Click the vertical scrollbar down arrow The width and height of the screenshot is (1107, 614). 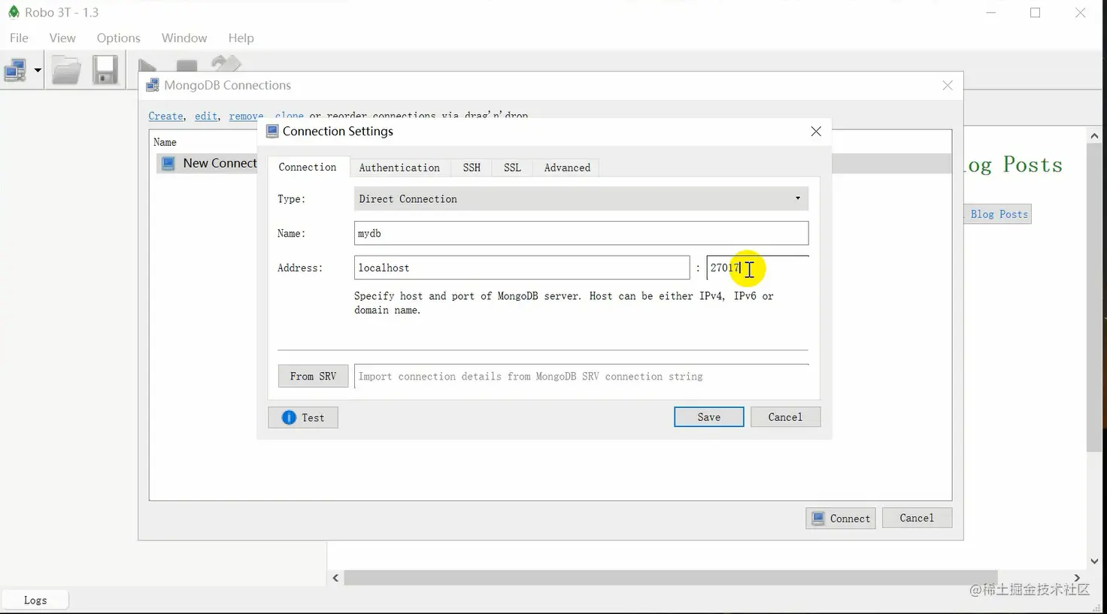click(1094, 561)
